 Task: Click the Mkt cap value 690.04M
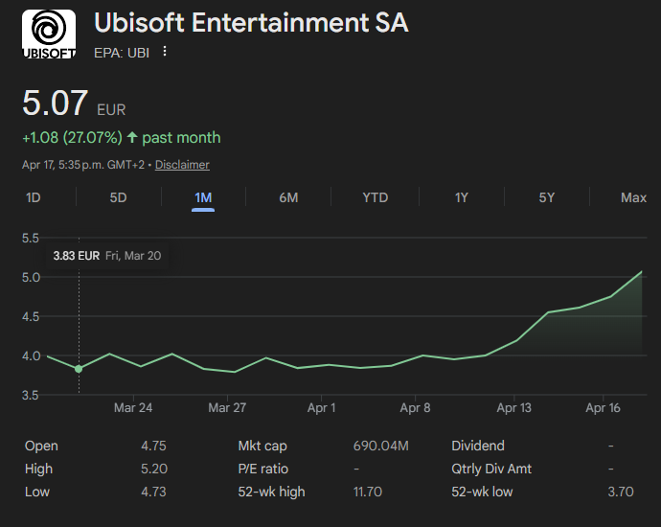pyautogui.click(x=381, y=446)
